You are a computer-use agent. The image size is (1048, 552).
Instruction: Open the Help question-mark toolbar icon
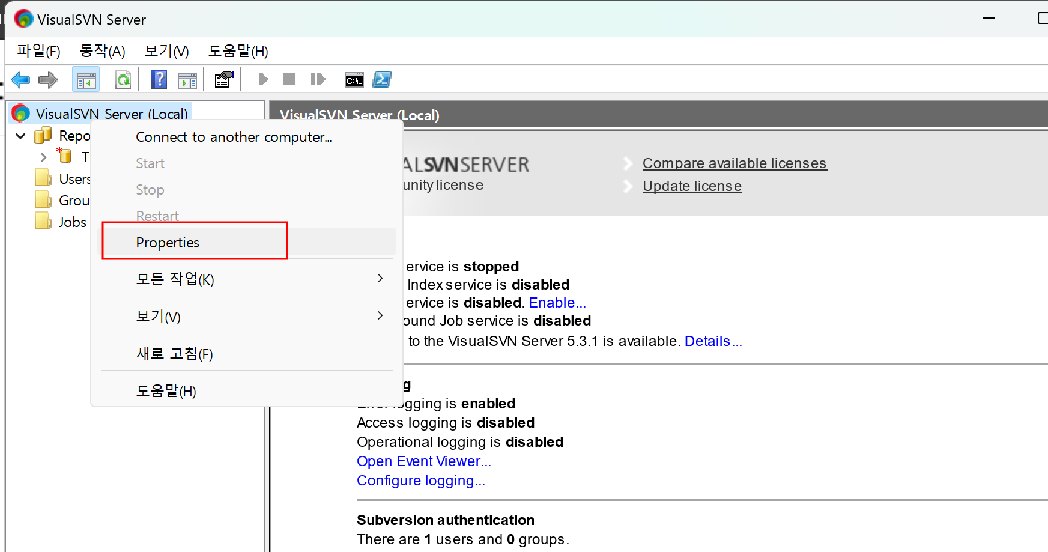(x=159, y=79)
